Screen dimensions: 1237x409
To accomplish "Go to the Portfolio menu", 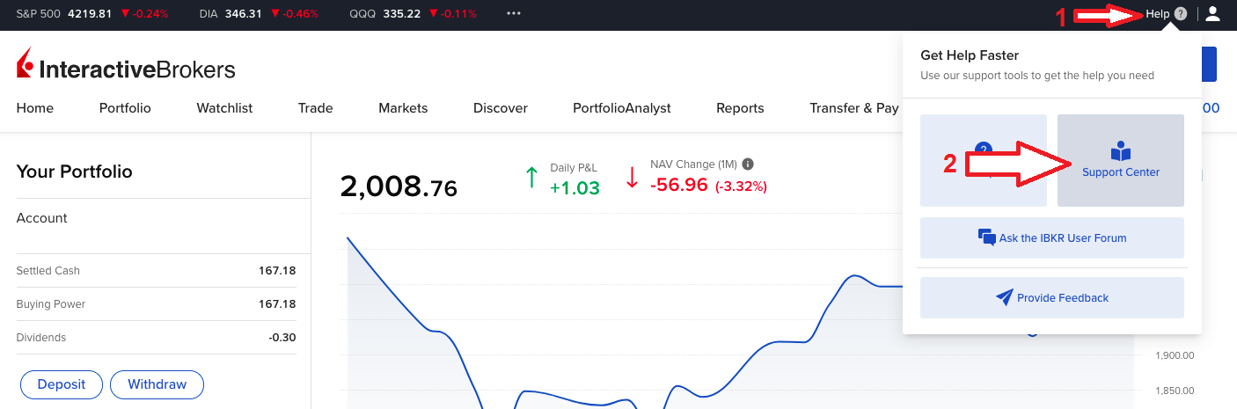I will [125, 108].
